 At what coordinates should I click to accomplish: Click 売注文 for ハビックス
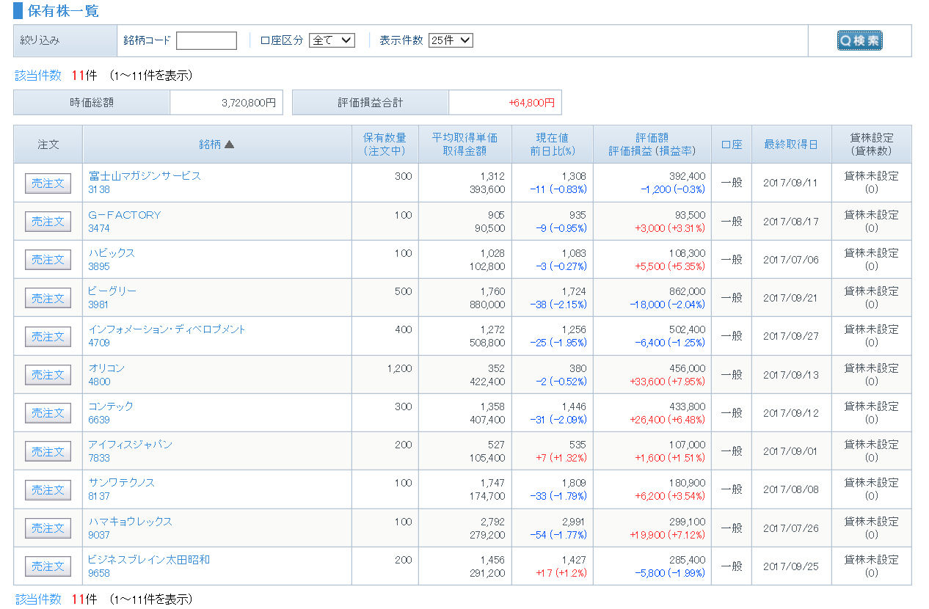coord(48,260)
